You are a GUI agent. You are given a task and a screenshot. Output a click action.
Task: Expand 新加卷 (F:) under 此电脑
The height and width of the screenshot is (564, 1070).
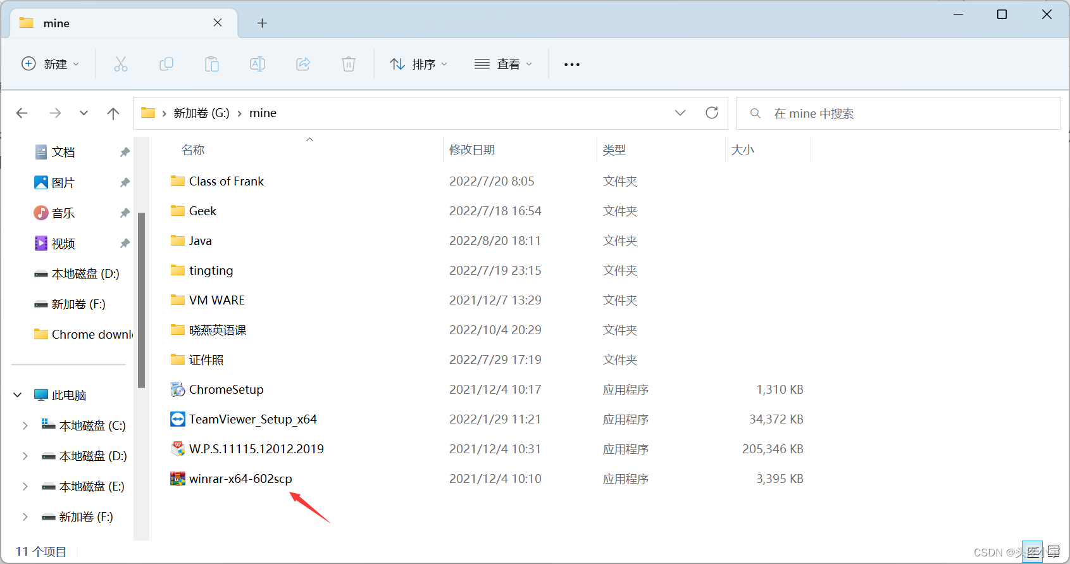[25, 517]
